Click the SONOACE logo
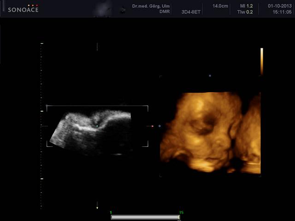The image size is (295, 221). 23,9
